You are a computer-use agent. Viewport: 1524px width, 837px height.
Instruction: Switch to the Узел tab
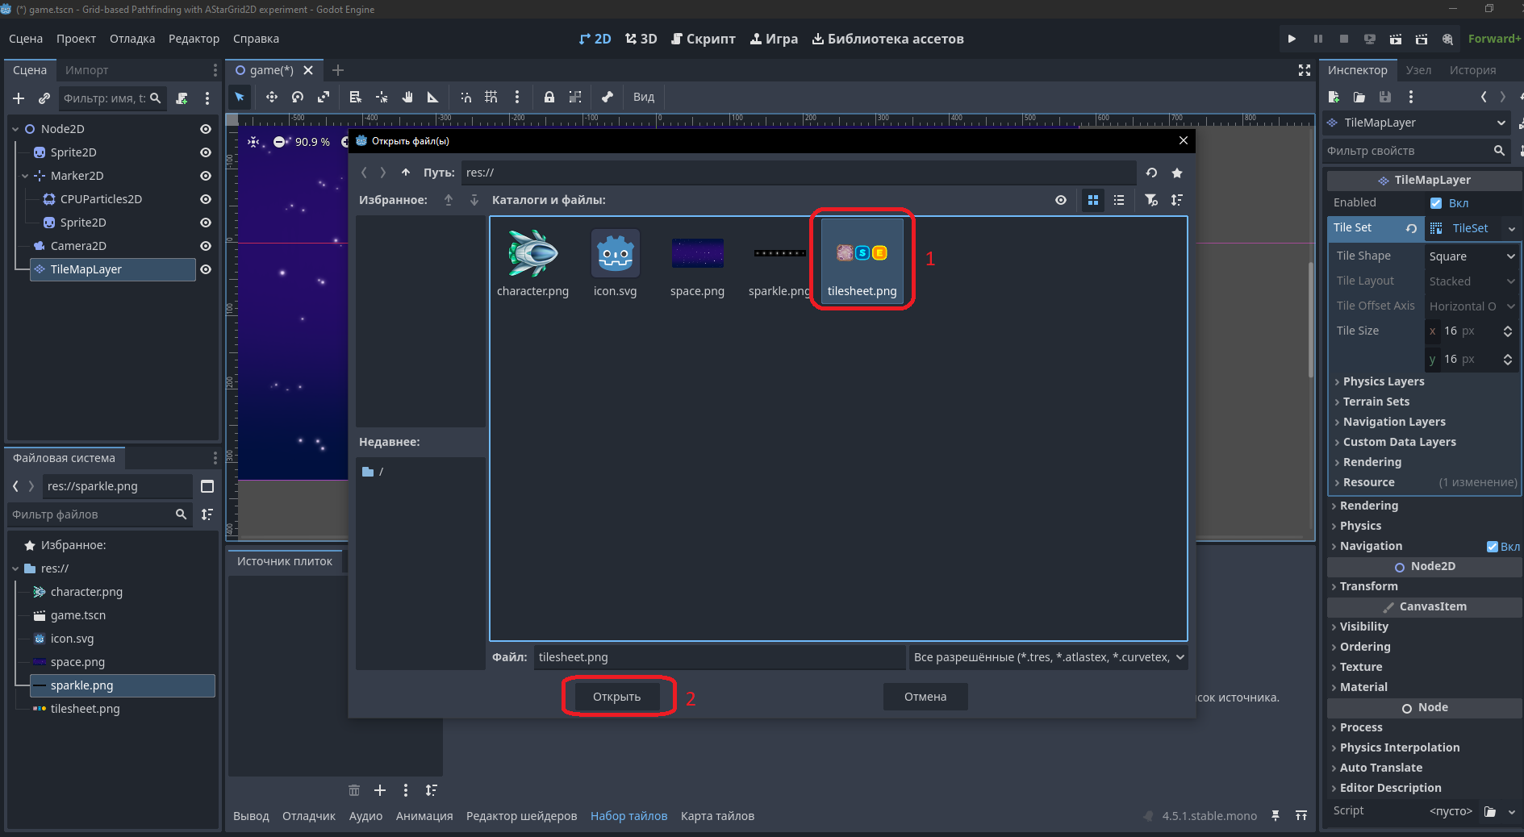pos(1418,70)
